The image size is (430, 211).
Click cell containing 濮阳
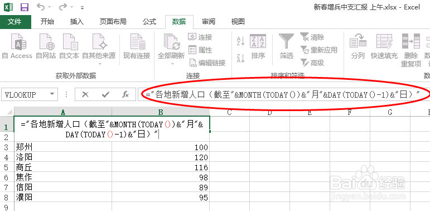[x=63, y=197]
